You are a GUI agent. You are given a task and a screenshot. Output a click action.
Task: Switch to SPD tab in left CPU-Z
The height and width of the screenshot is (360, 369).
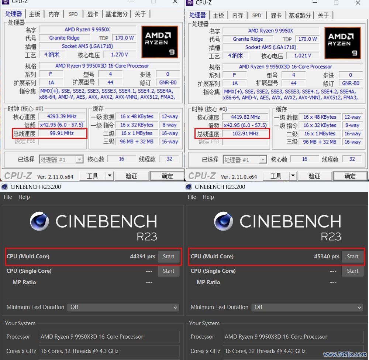pyautogui.click(x=73, y=14)
